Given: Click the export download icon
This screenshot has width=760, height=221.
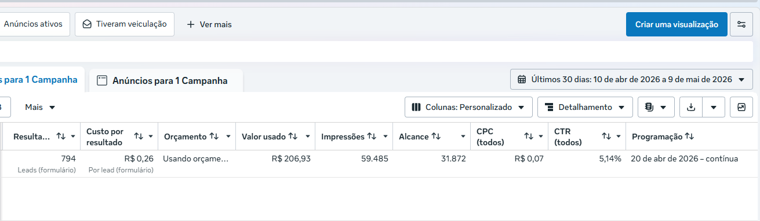Looking at the screenshot, I should 690,107.
